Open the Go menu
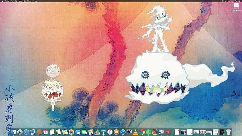242x136 pixels. pyautogui.click(x=24, y=1)
